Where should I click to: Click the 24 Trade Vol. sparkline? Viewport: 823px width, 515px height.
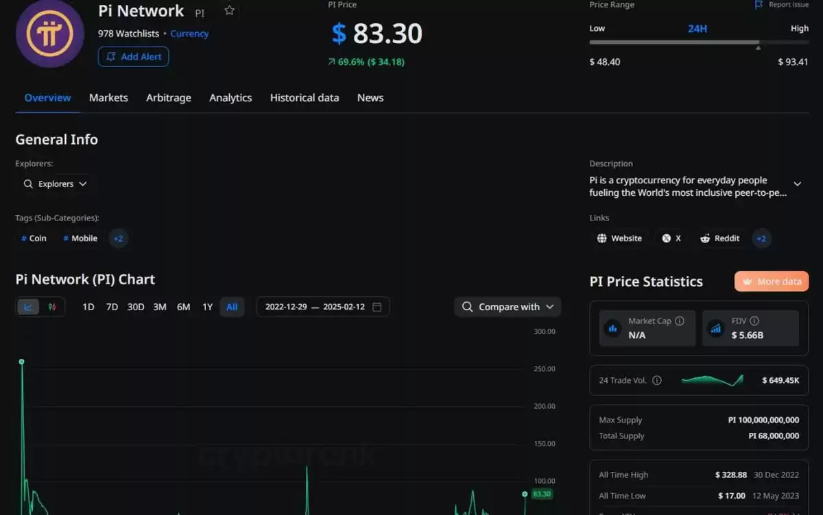(712, 380)
